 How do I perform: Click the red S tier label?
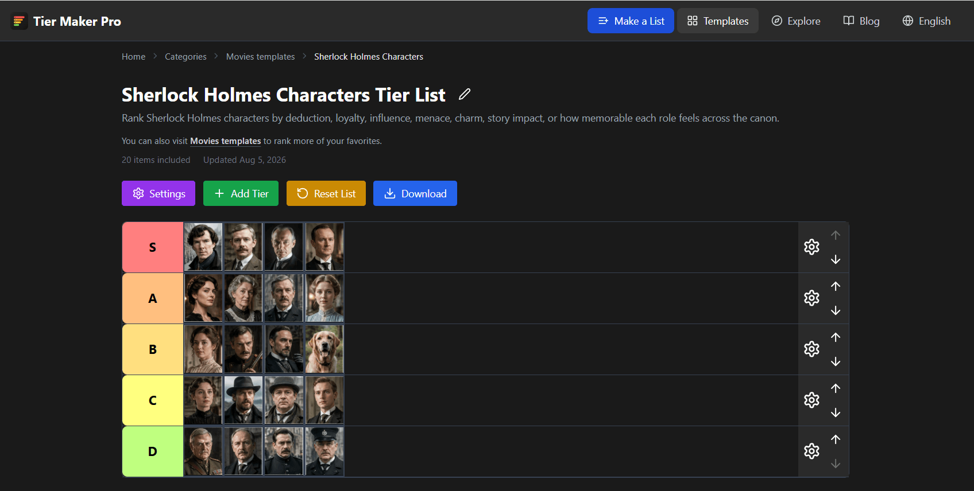[153, 247]
